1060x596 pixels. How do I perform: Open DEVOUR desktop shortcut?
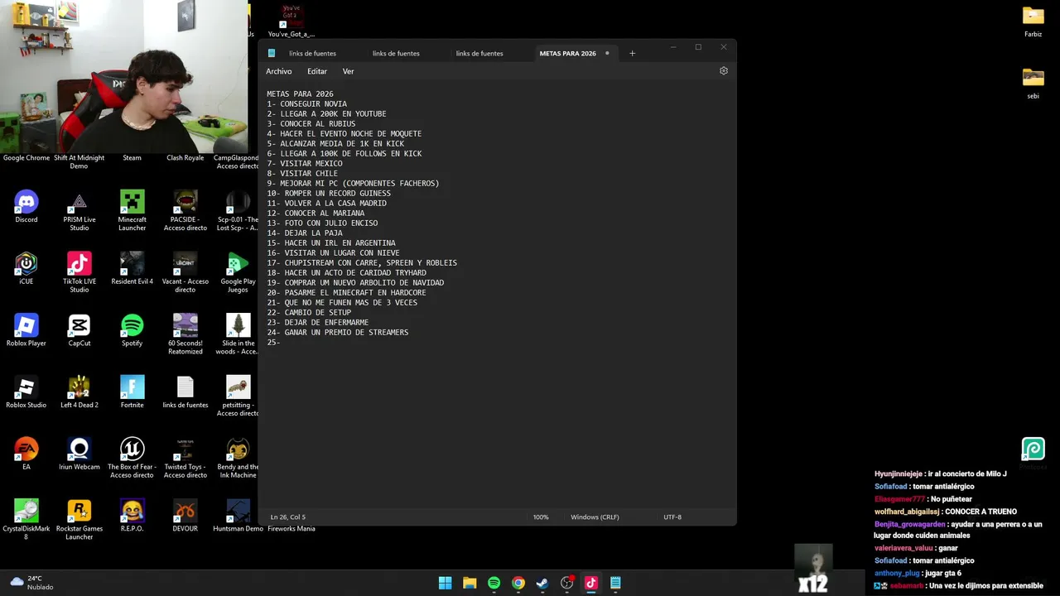tap(185, 516)
